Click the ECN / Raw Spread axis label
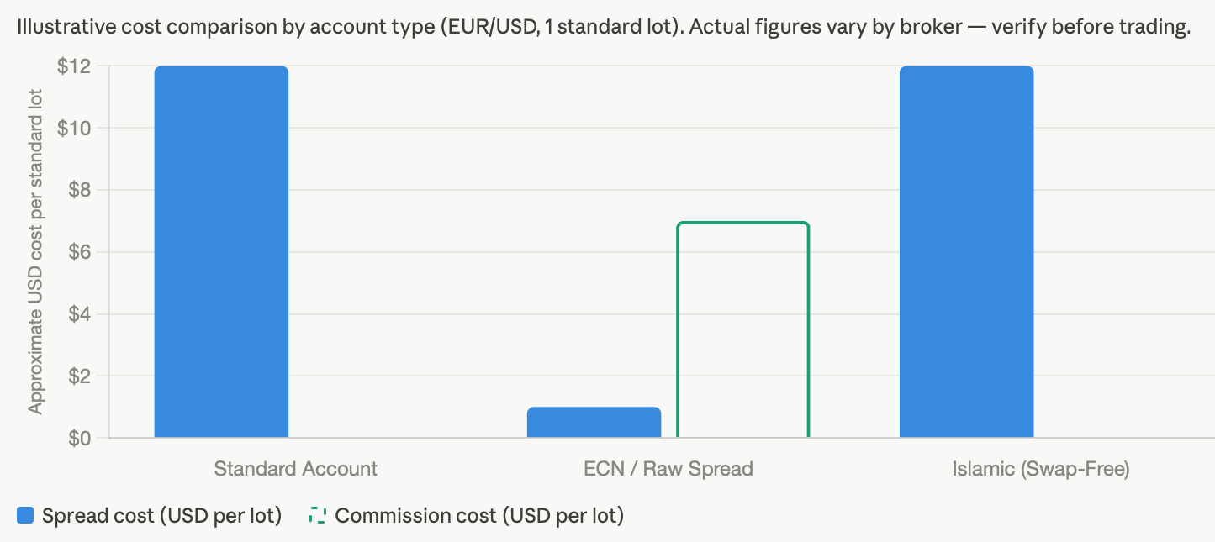 tap(668, 469)
